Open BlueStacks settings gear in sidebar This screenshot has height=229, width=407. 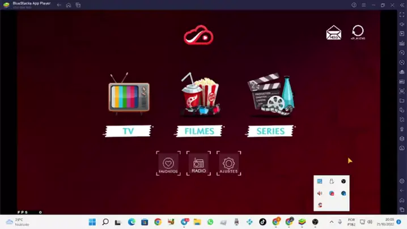click(x=402, y=181)
